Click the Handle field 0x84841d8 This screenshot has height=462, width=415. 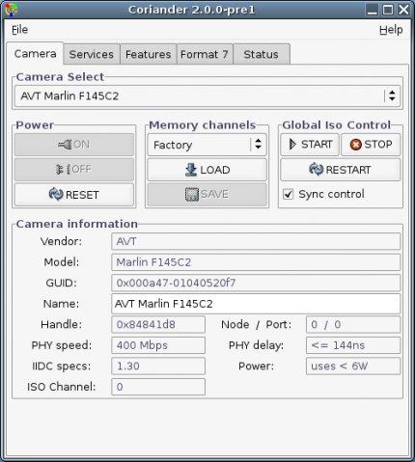tap(158, 324)
